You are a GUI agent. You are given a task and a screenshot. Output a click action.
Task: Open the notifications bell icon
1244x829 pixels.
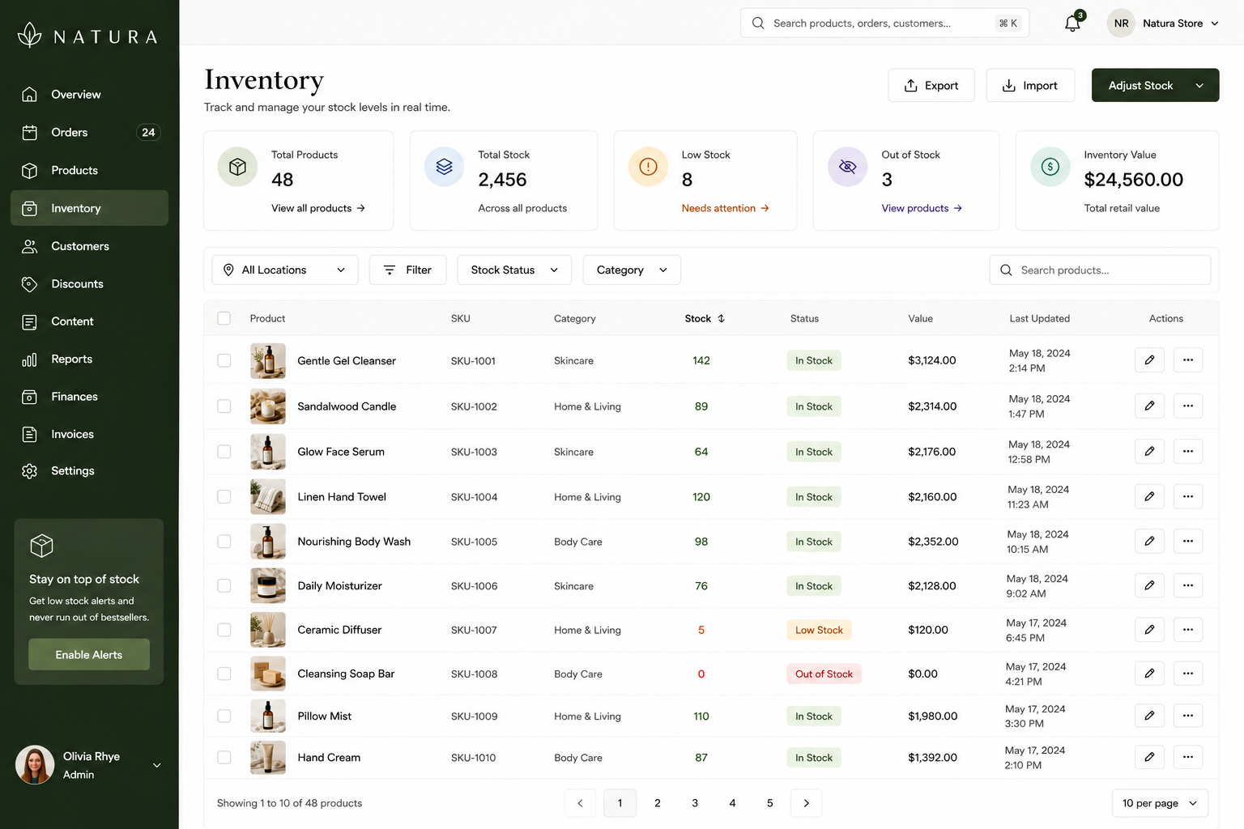1072,23
